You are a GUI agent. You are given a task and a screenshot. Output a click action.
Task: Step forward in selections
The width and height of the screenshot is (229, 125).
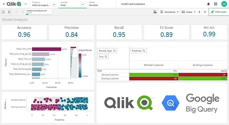[x=16, y=12]
